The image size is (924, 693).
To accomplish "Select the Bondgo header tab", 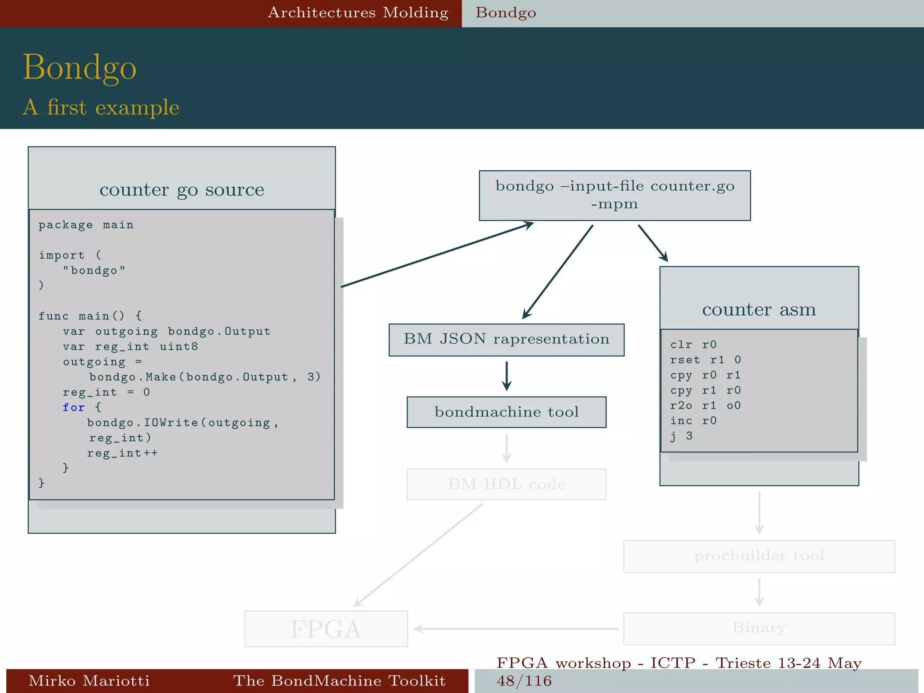I will pos(506,13).
